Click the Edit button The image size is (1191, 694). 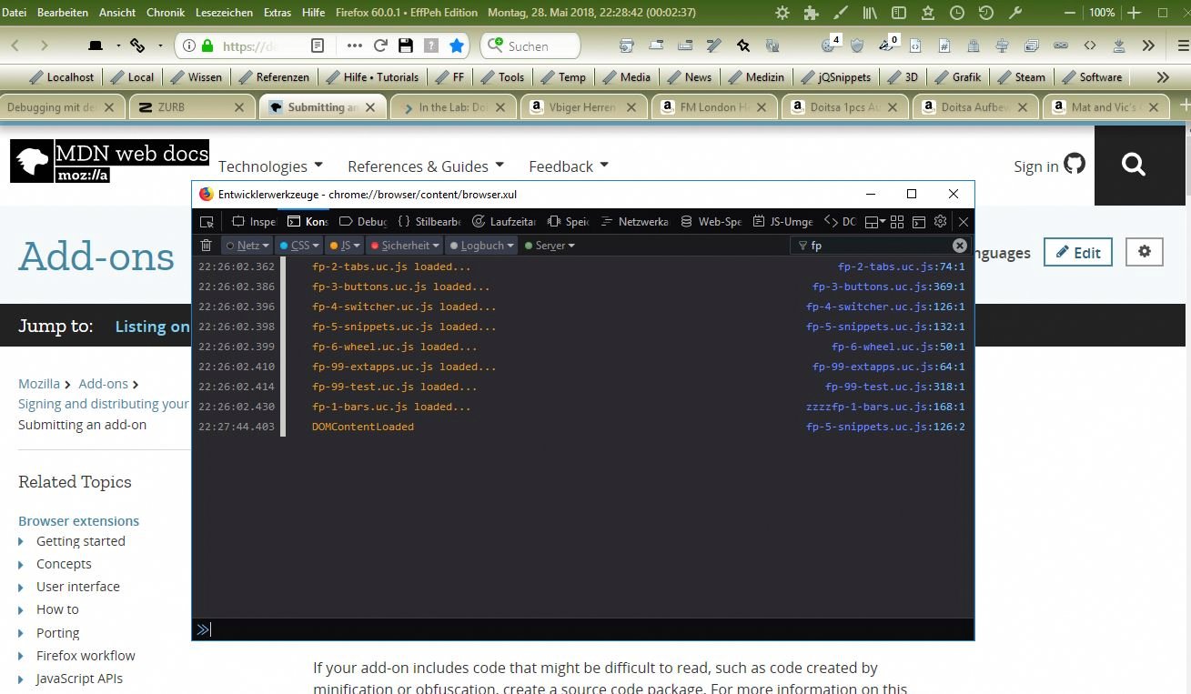click(x=1077, y=253)
